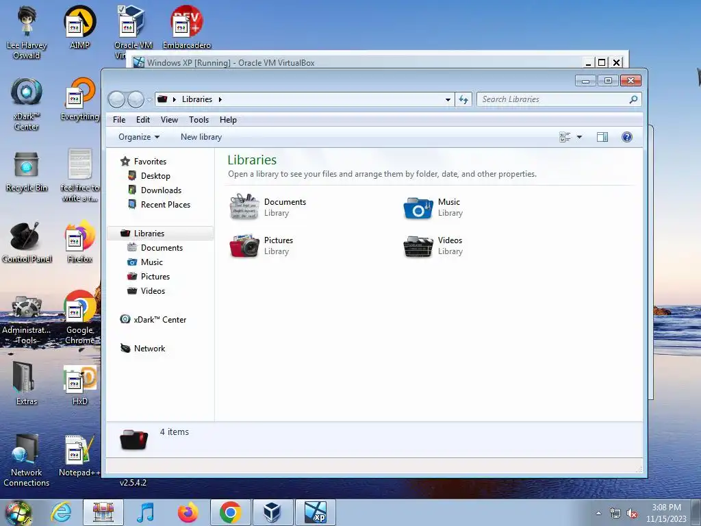Screen dimensions: 701x526
Task: Open the Documents library icon
Action: 244,207
